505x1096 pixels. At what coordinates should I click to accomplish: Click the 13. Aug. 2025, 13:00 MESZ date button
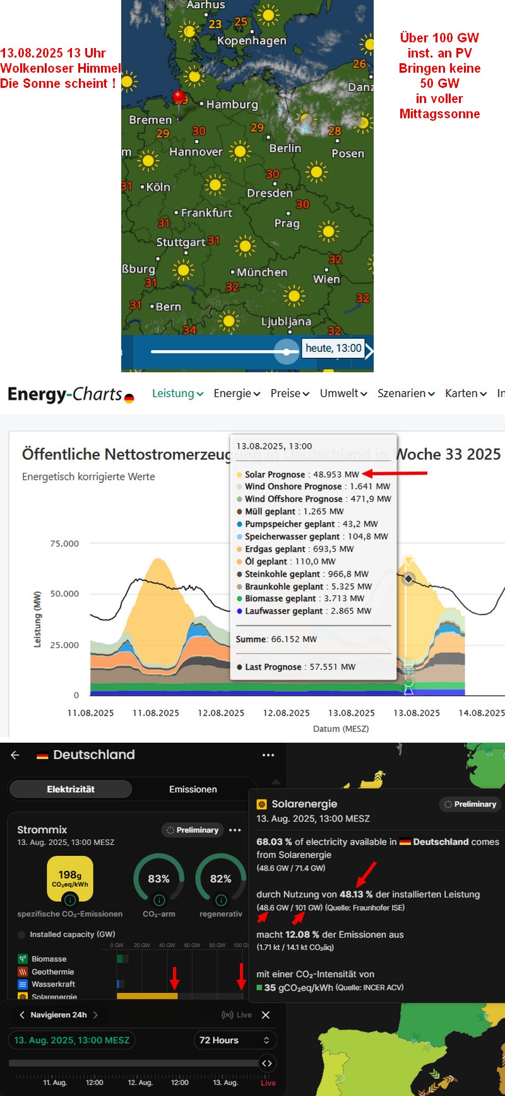(x=72, y=1040)
